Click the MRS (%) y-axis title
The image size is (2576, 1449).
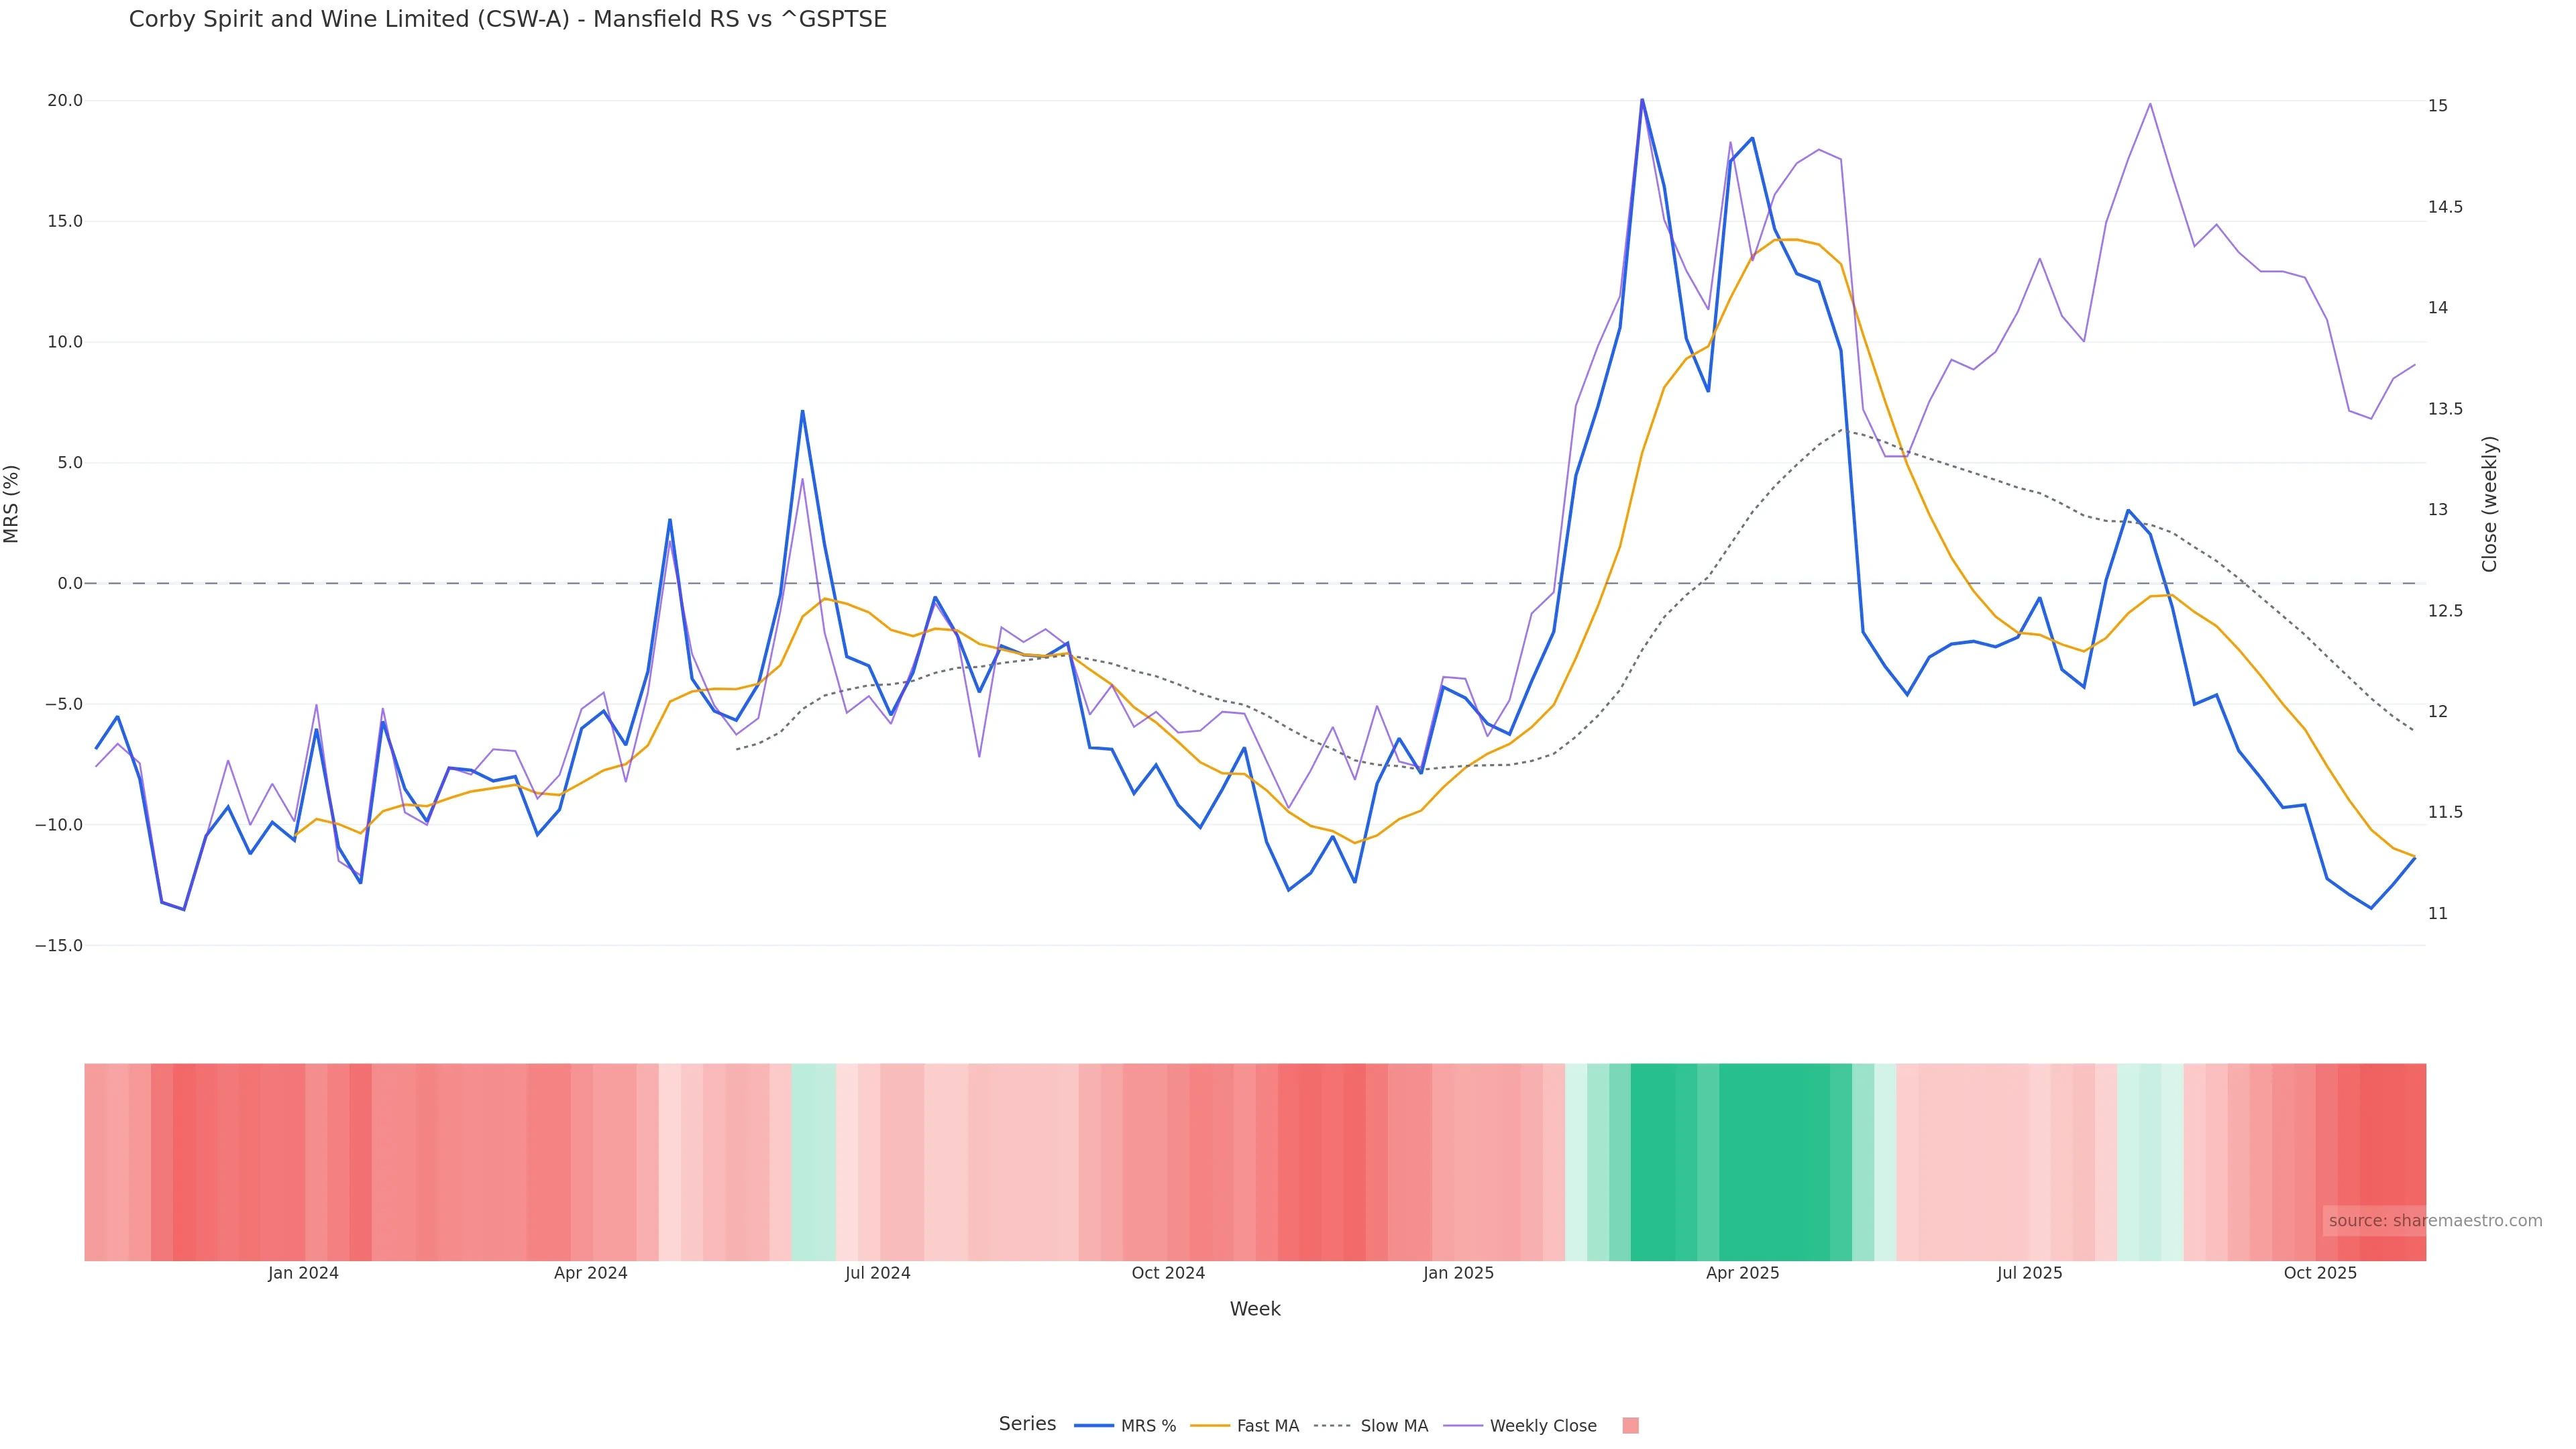12,504
